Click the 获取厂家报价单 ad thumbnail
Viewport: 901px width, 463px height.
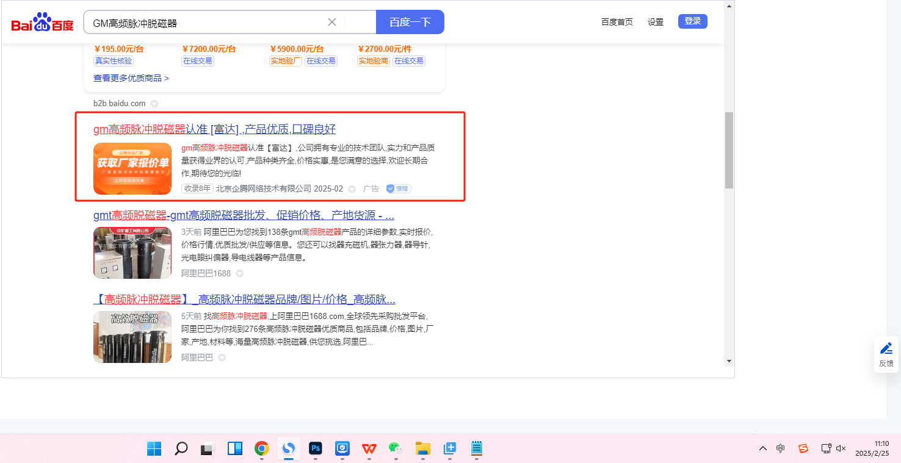(132, 168)
